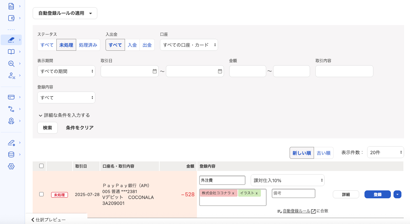This screenshot has height=224, width=410.
Task: Open the documents icon in the sidebar
Action: click(x=11, y=6)
